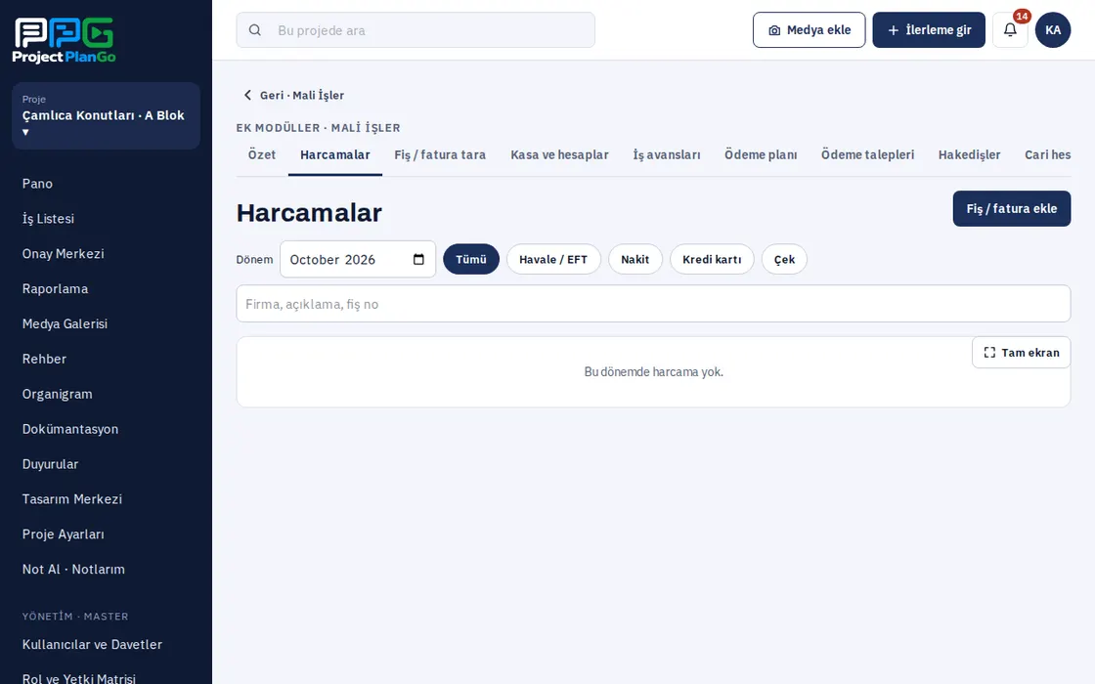Go to Kasa ve hesaplar tab

(559, 155)
